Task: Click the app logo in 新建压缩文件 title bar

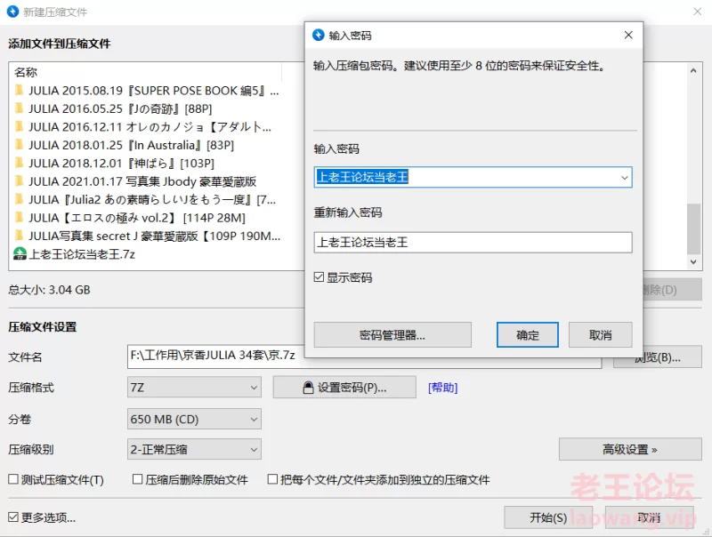Action: [12, 12]
